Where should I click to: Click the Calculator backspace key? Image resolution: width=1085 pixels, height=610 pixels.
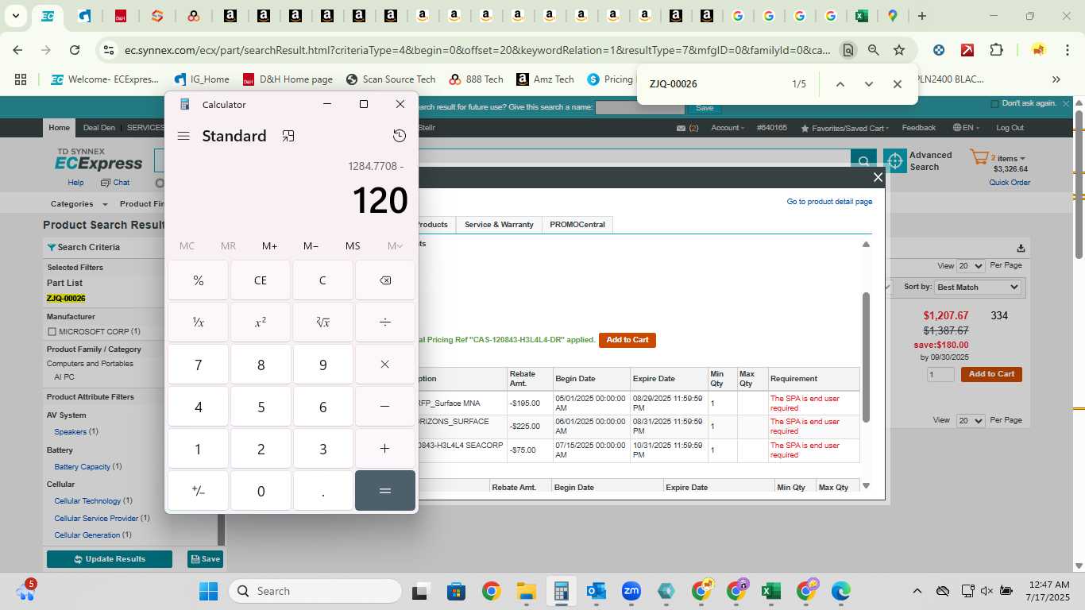point(385,280)
